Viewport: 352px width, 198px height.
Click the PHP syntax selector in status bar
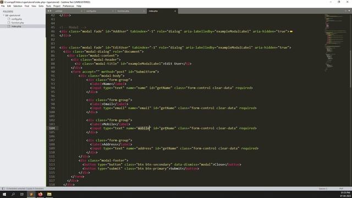[x=341, y=189]
